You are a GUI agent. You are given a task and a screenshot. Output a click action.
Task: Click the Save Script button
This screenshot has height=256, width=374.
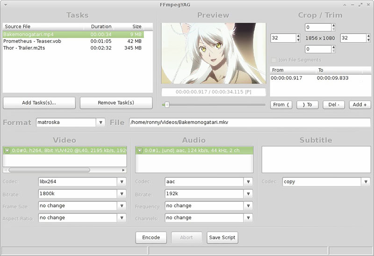point(222,237)
